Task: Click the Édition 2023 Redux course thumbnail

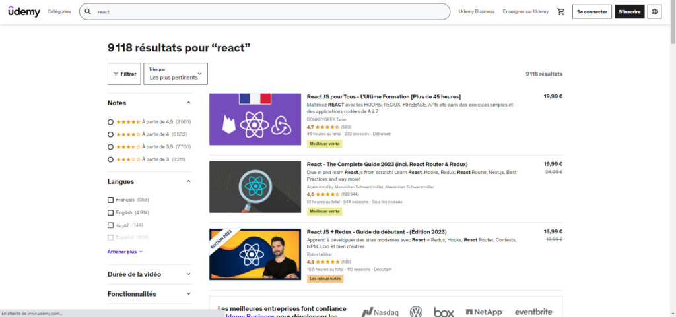Action: click(x=255, y=254)
